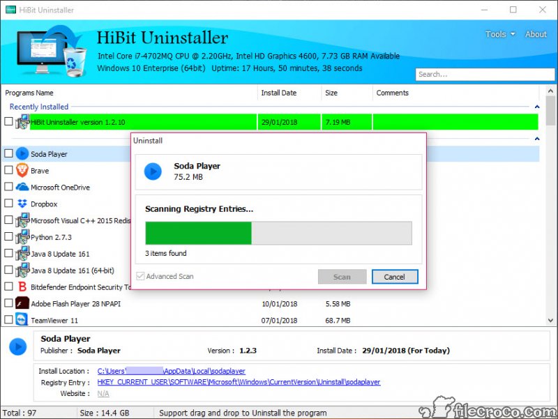Open the HKEY_CURRENT_USER registry entry link
This screenshot has height=419, width=558.
(x=239, y=382)
